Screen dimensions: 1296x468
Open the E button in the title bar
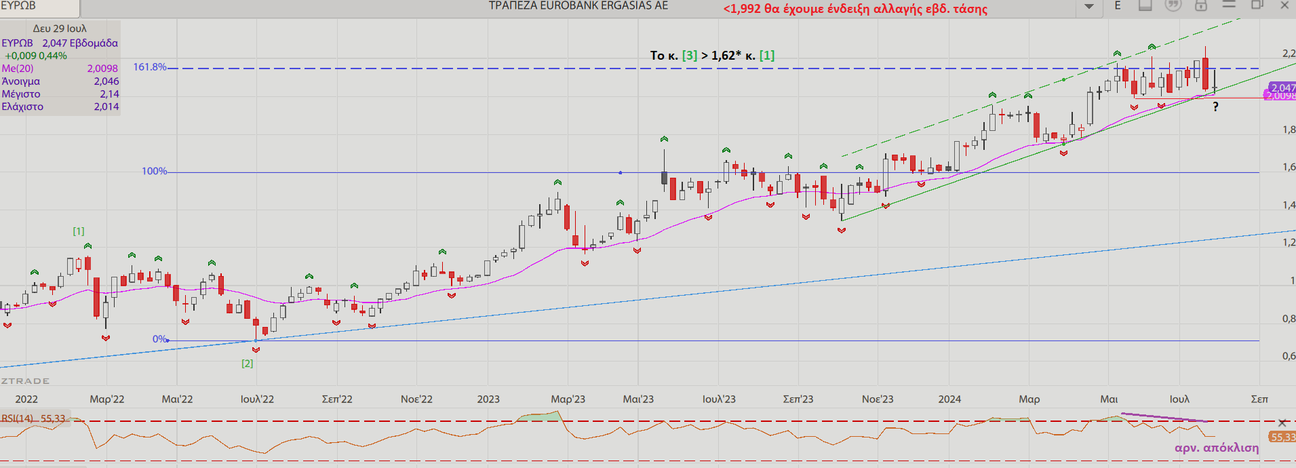tap(1118, 5)
